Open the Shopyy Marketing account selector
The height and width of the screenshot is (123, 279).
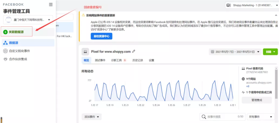click(x=252, y=5)
